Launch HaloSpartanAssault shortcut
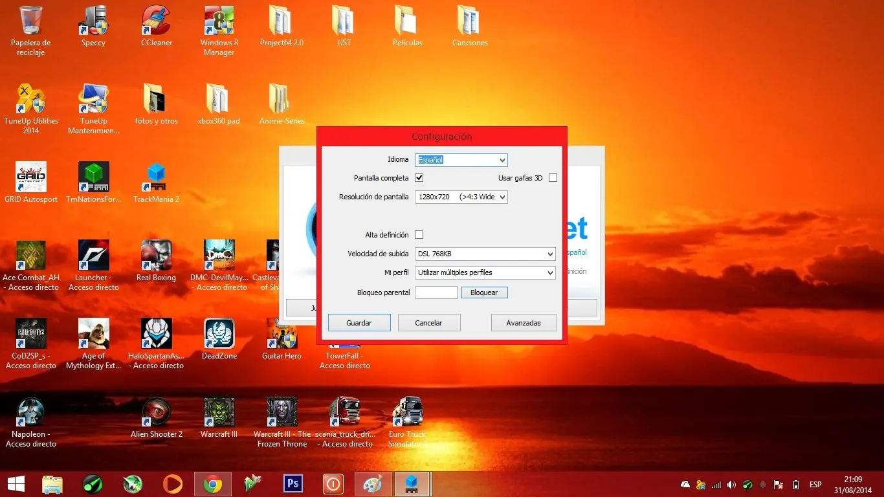884x497 pixels. coord(157,344)
